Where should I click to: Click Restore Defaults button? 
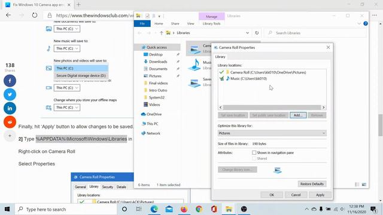(312, 184)
